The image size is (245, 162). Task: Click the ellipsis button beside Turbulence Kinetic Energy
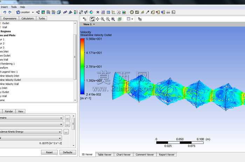click(x=66, y=132)
